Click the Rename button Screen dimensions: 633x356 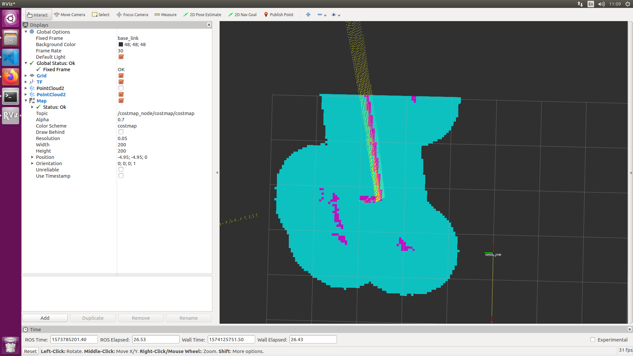tap(189, 318)
